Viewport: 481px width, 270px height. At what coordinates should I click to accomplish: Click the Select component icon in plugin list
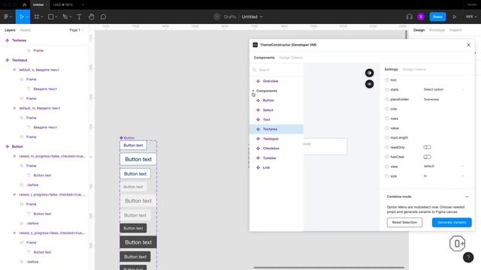[x=258, y=110]
